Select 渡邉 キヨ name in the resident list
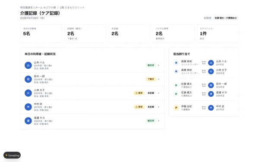The height and width of the screenshot is (162, 259). coord(39,118)
